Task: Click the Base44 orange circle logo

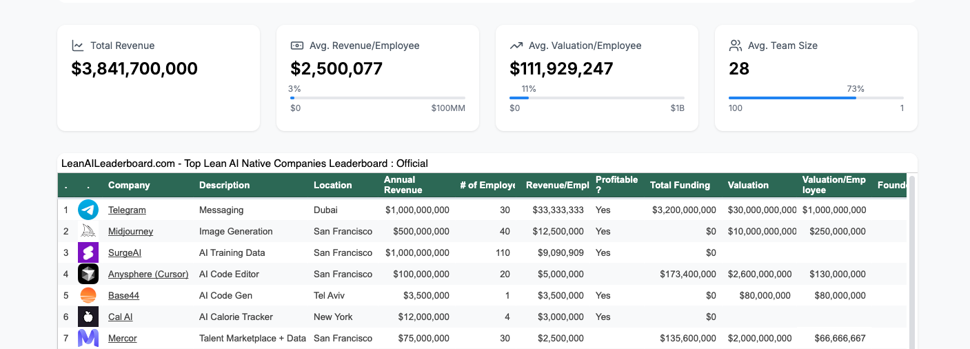Action: pyautogui.click(x=88, y=295)
